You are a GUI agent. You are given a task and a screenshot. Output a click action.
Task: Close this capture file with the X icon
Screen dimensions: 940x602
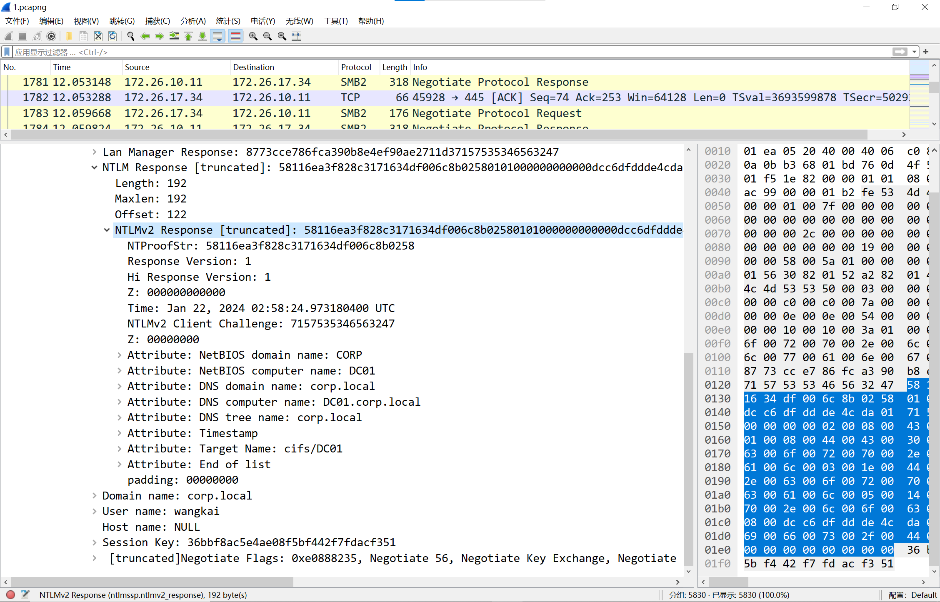(x=98, y=36)
